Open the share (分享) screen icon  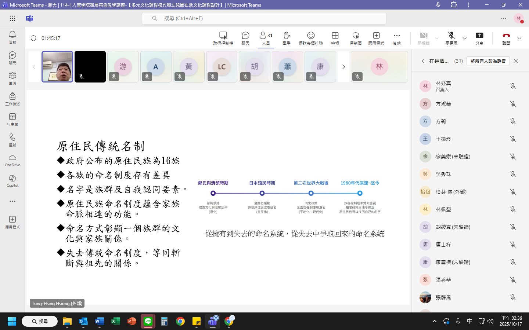[x=479, y=38]
